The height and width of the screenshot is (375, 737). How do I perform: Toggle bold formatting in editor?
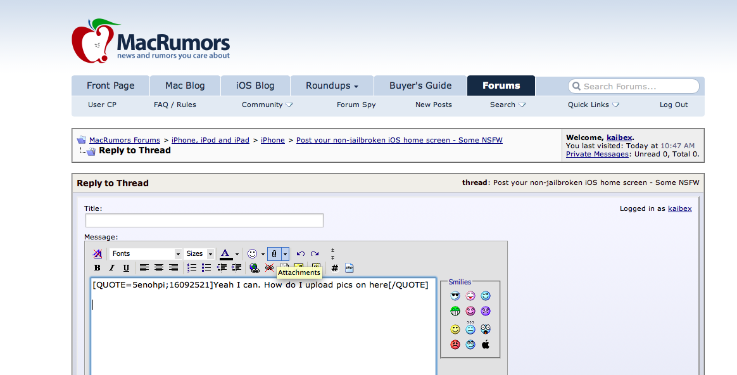98,268
